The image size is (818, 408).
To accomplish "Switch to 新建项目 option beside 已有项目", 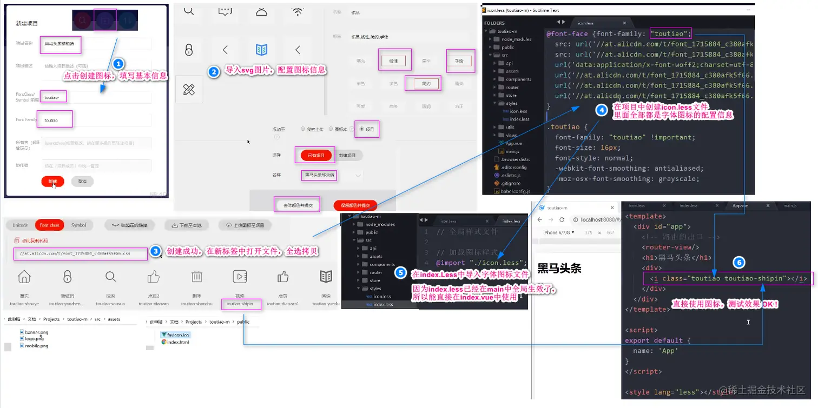I will point(347,155).
